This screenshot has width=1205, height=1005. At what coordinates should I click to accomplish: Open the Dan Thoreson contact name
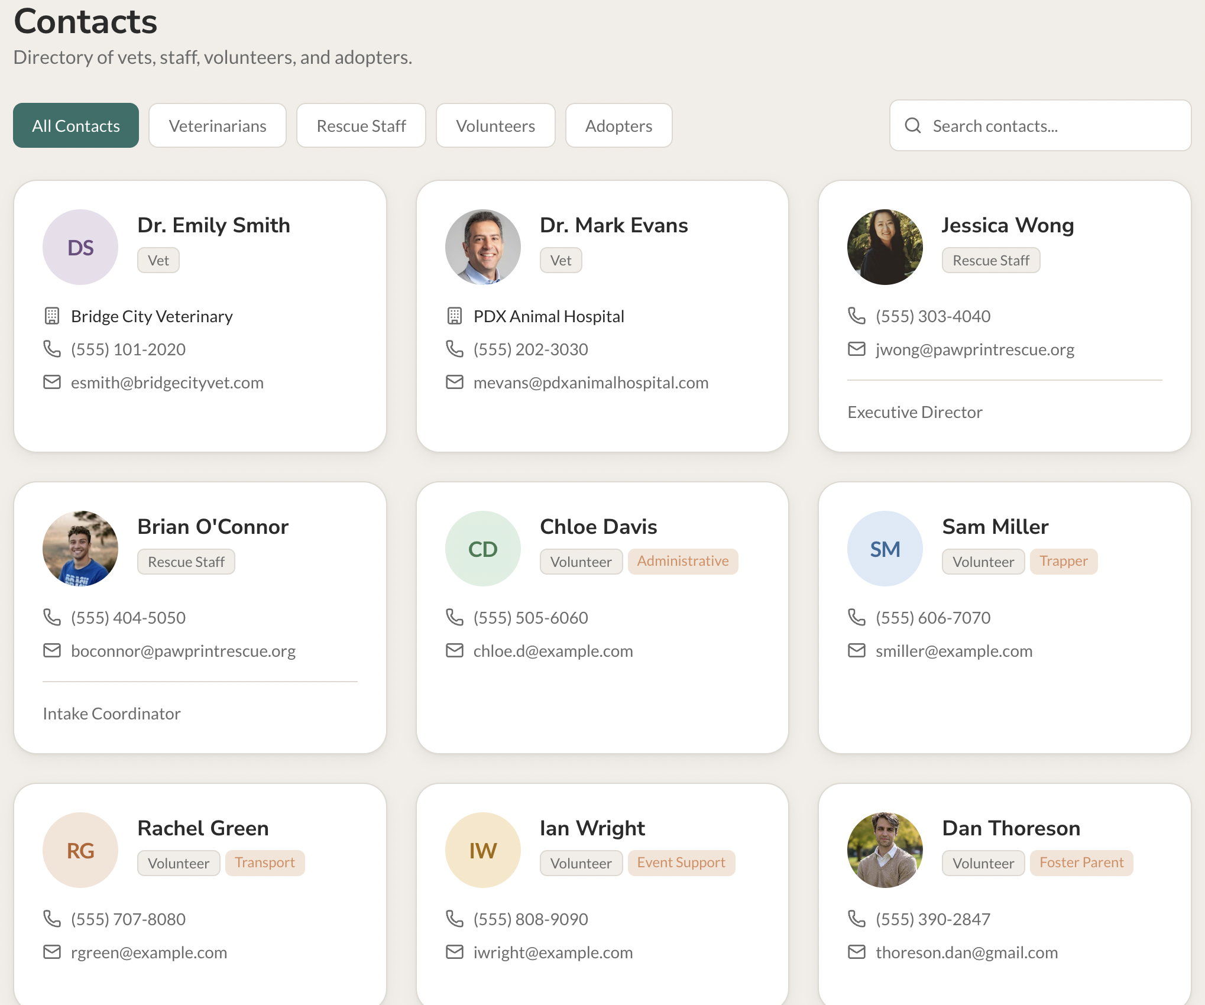tap(1011, 828)
